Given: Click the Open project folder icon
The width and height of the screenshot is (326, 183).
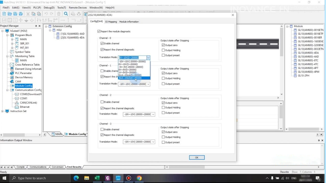Looking at the screenshot, I should [10, 14].
